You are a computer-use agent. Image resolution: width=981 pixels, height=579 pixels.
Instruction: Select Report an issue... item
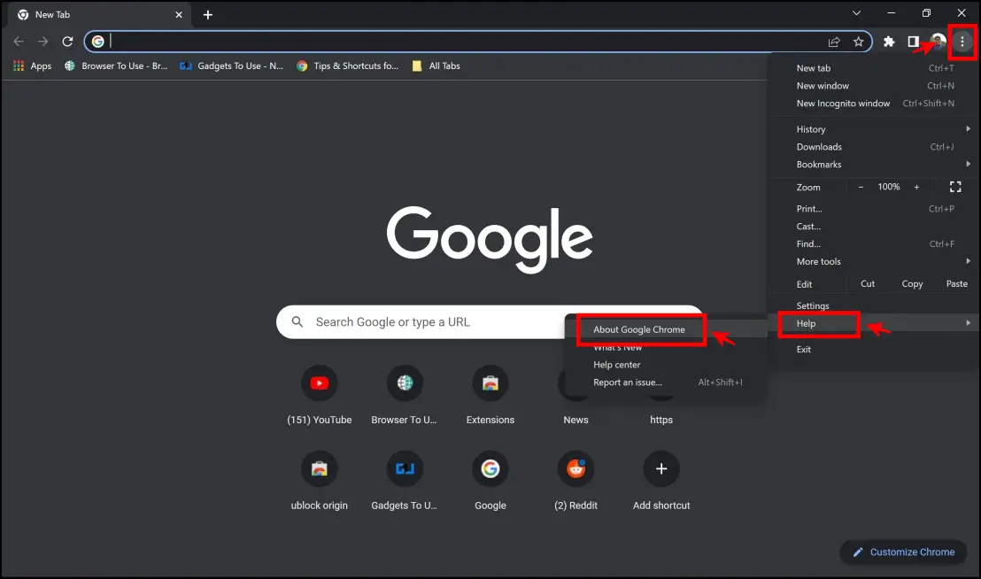pos(667,382)
